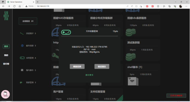Screen dimensions: 190x102
Task: Open the 排行榜 leaderboard
Action: click(6, 64)
